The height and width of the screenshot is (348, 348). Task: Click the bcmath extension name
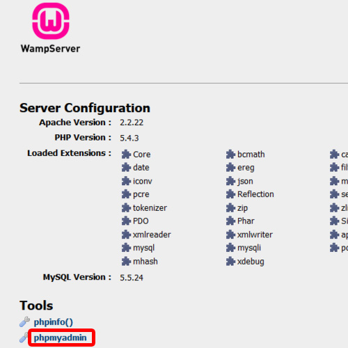251,155
